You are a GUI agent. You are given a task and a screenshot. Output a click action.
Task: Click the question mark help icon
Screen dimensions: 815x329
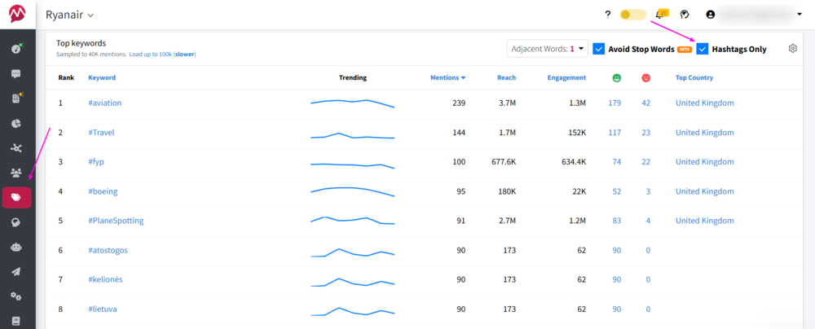click(608, 15)
